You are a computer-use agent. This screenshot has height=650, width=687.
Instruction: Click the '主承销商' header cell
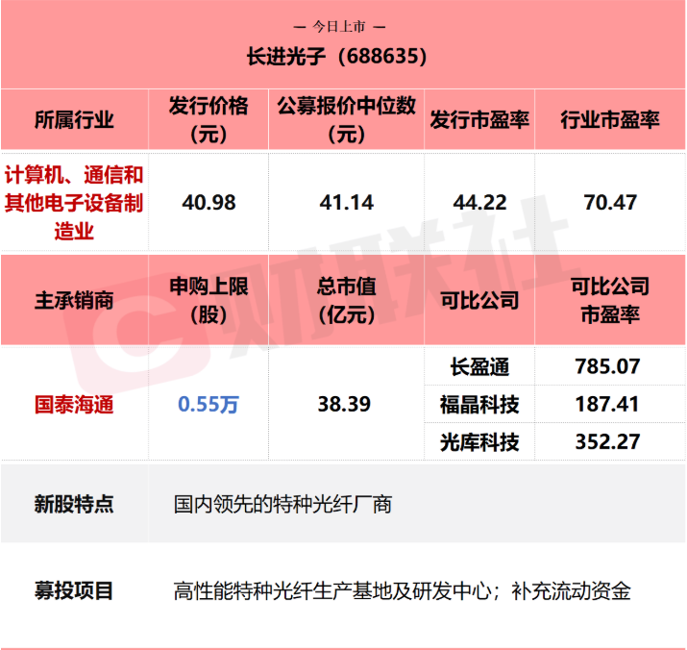74,300
